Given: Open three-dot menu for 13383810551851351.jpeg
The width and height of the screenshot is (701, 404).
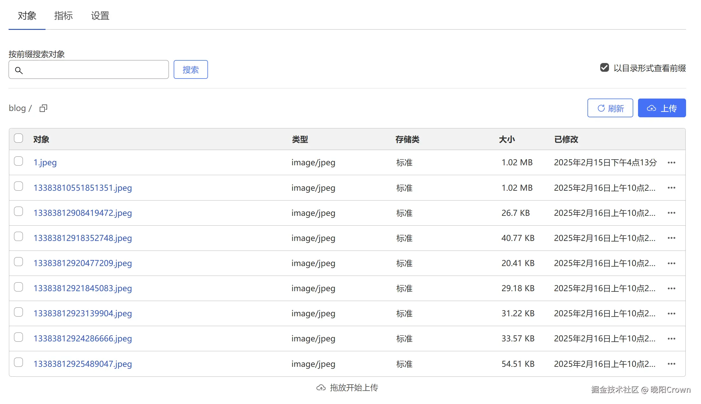Looking at the screenshot, I should coord(671,188).
